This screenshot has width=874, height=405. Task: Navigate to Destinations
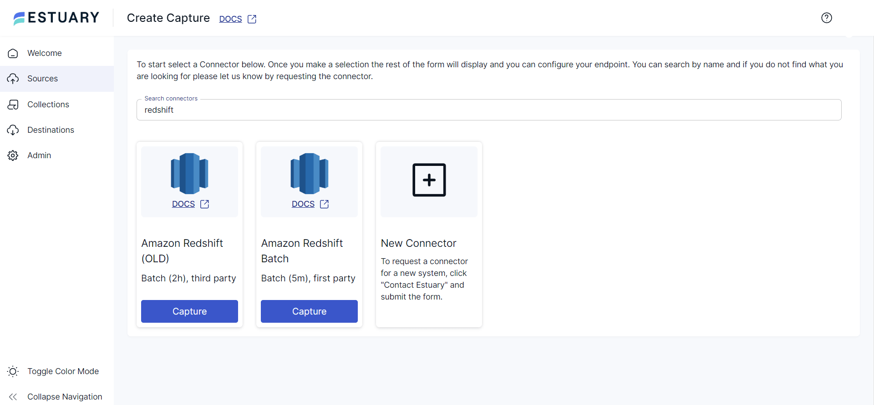pyautogui.click(x=57, y=130)
